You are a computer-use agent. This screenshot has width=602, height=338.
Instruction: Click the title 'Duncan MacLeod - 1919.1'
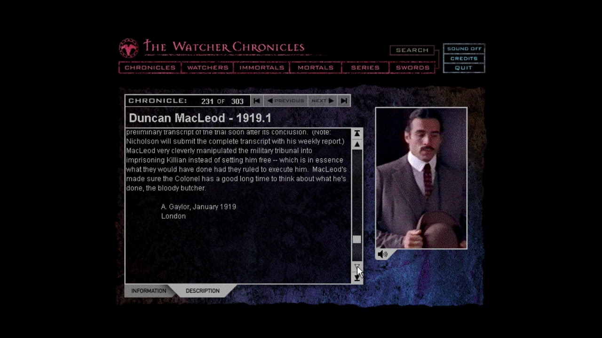200,118
